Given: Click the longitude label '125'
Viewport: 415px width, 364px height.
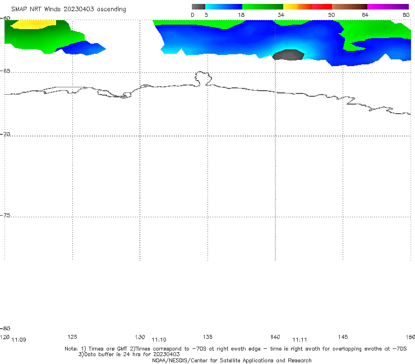Looking at the screenshot, I should (72, 337).
